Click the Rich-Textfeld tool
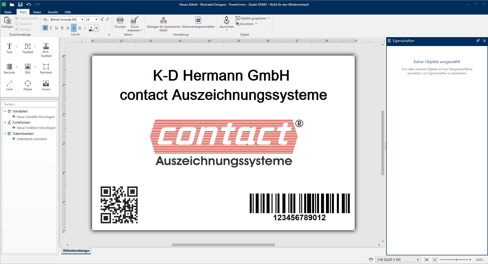Image resolution: width=488 pixels, height=264 pixels. [x=46, y=50]
